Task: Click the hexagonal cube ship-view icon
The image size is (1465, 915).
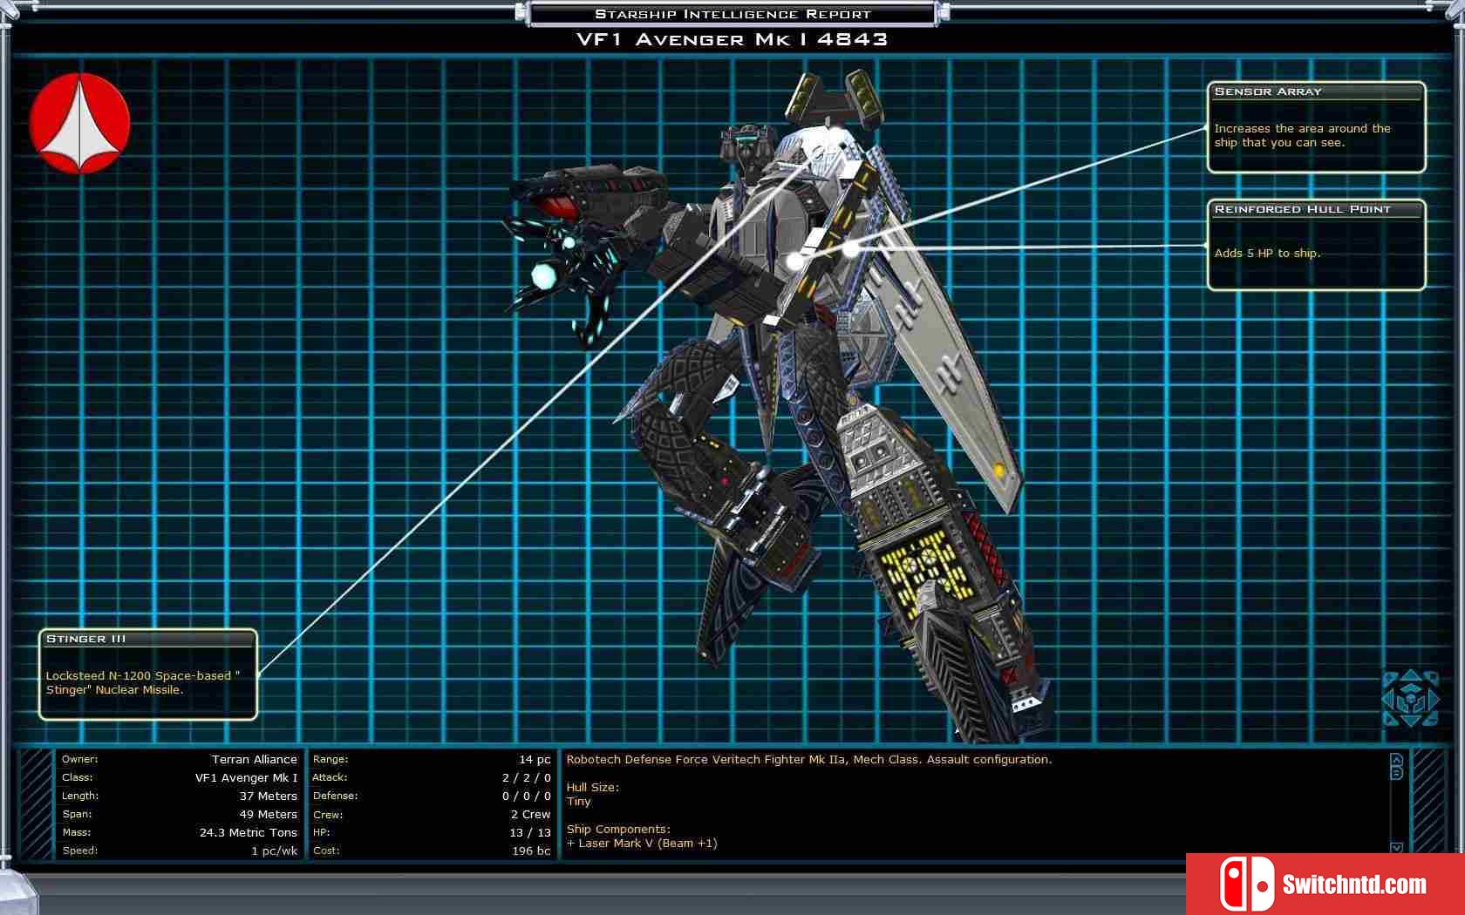Action: [1410, 697]
